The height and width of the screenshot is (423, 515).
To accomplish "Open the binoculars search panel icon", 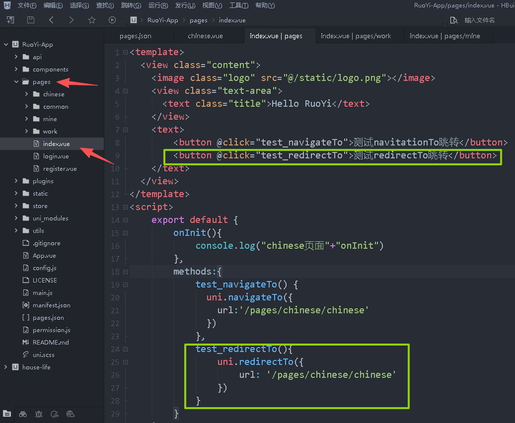I will (23, 414).
